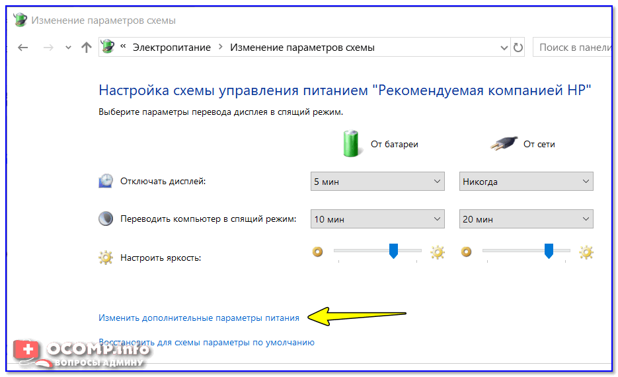Open plugged-in sleep dropdown showing 20 мин
Image resolution: width=618 pixels, height=377 pixels.
pos(526,219)
